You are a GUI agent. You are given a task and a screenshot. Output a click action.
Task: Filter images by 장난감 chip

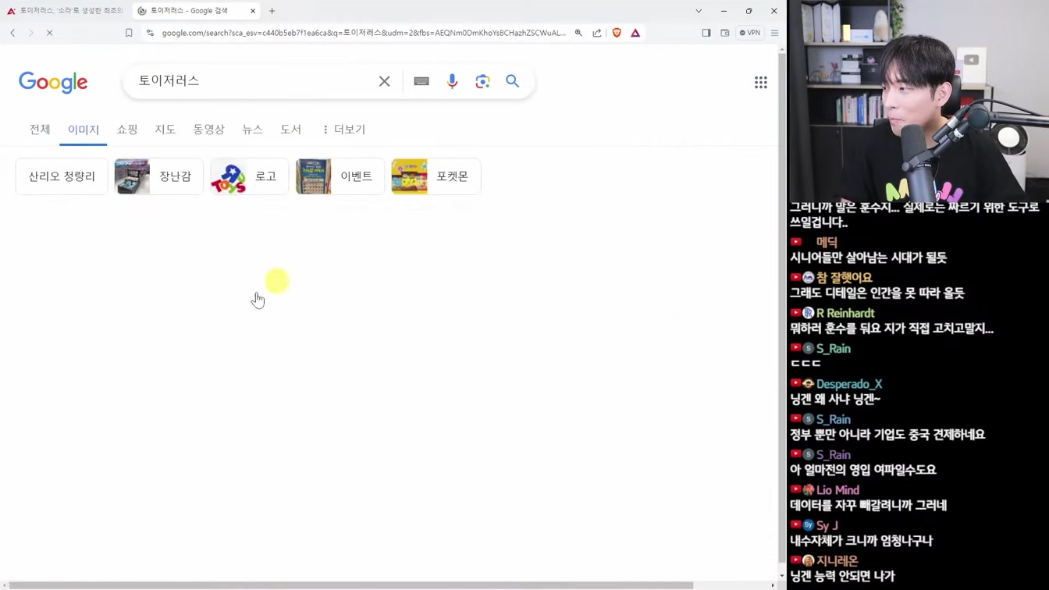click(159, 176)
